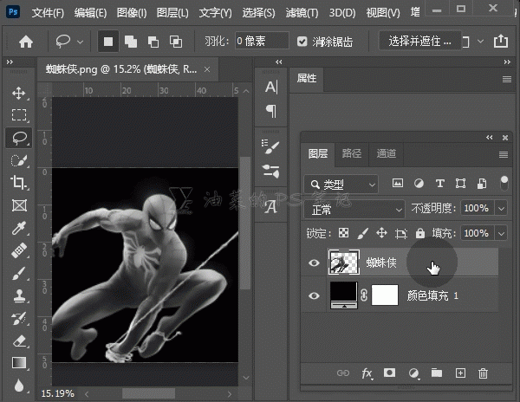Select the Clone Stamp tool
The height and width of the screenshot is (402, 520).
[19, 295]
